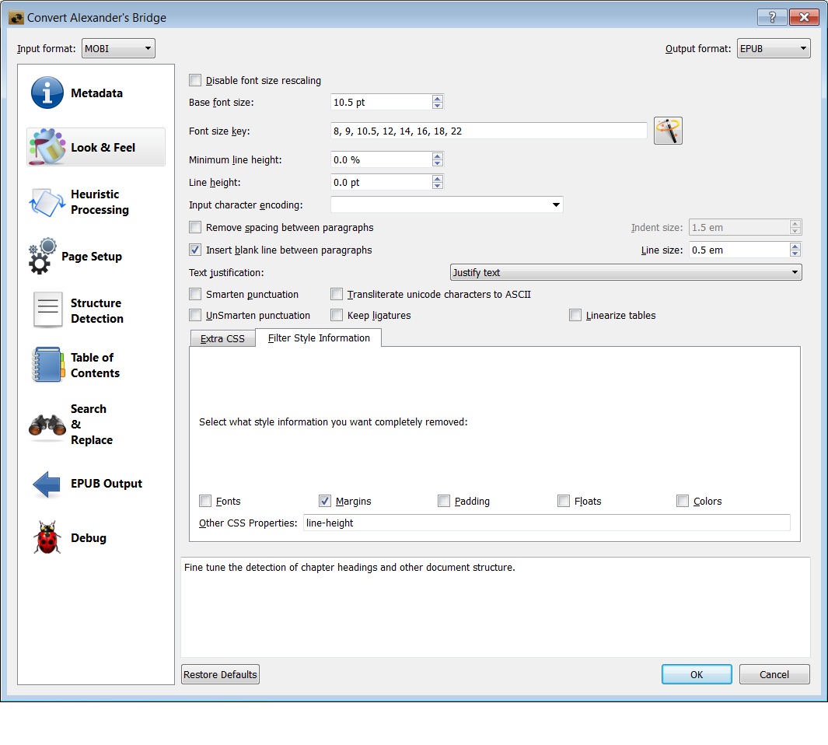Image resolution: width=828 pixels, height=745 pixels.
Task: Click the Line height value field
Action: (x=381, y=182)
